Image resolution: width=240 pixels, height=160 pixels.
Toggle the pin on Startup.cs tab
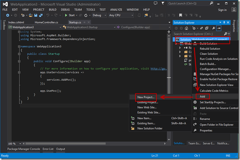pyautogui.click(x=85, y=22)
